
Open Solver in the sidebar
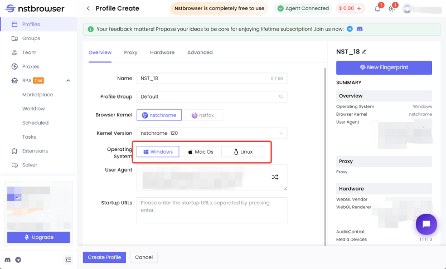pos(30,165)
